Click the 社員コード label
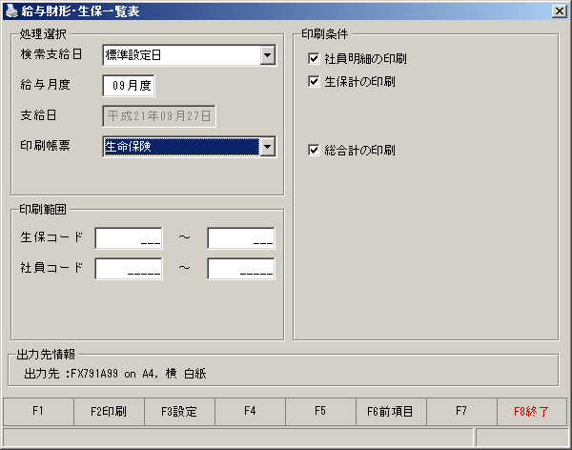Image resolution: width=572 pixels, height=450 pixels. (51, 268)
